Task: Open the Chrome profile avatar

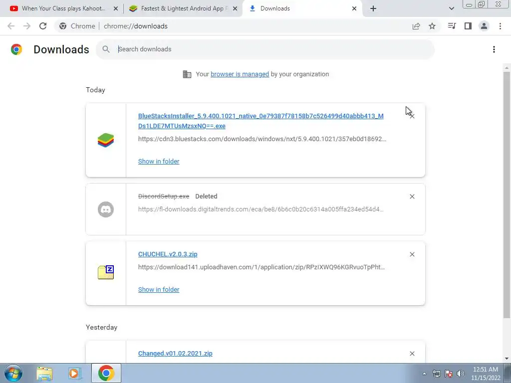Action: (484, 26)
